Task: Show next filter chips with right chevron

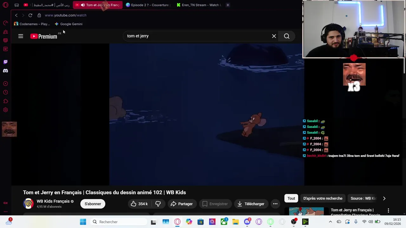Action: point(384,199)
